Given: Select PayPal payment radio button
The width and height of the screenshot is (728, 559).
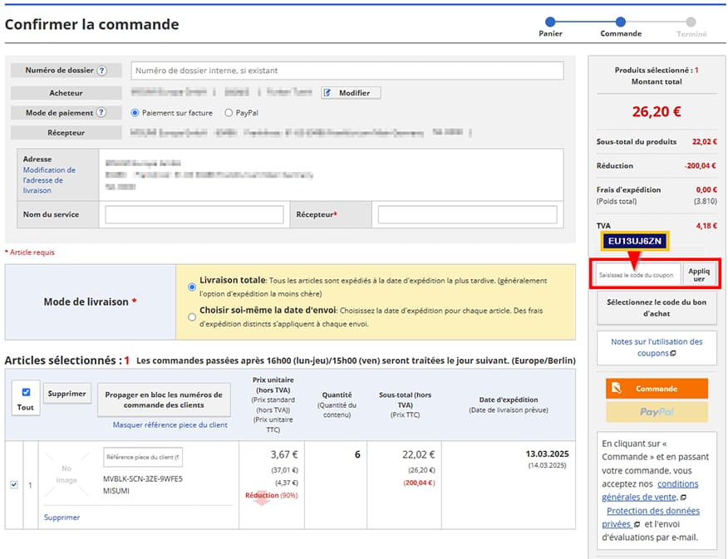Looking at the screenshot, I should 229,113.
